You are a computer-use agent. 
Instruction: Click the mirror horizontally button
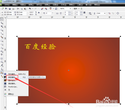(57, 13)
